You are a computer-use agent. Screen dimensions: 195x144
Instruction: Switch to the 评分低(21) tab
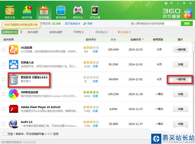tap(102, 32)
